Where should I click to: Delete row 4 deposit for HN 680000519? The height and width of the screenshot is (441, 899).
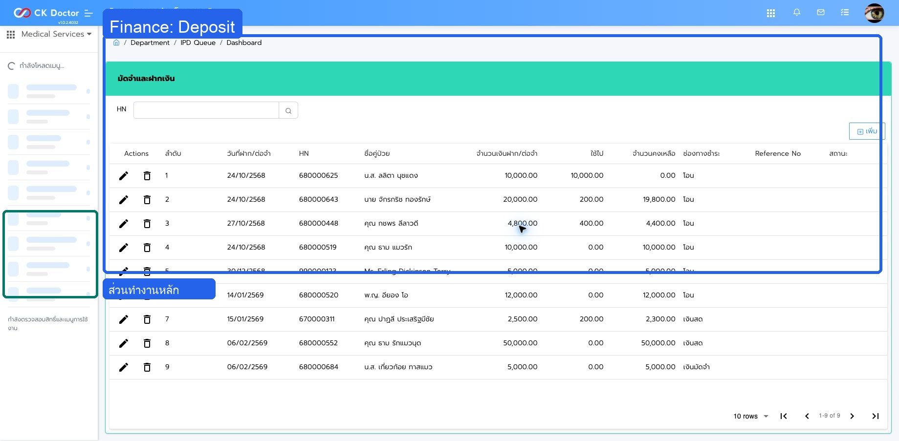pyautogui.click(x=147, y=248)
